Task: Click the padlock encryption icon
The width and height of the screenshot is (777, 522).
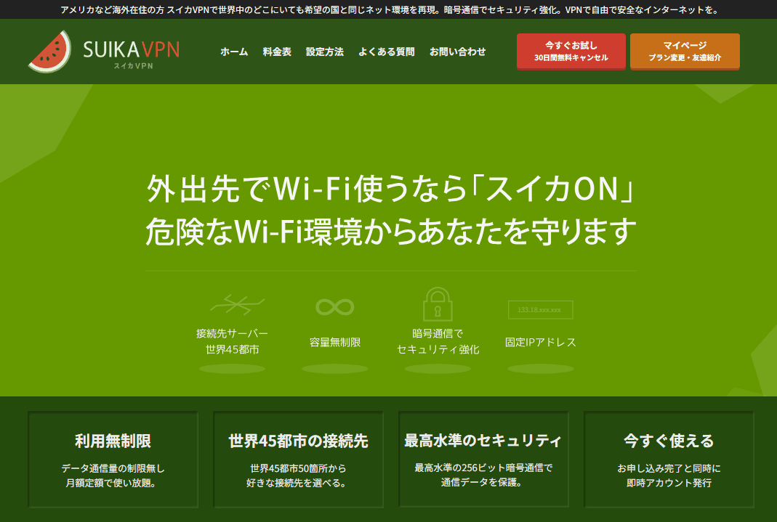Action: pos(438,303)
